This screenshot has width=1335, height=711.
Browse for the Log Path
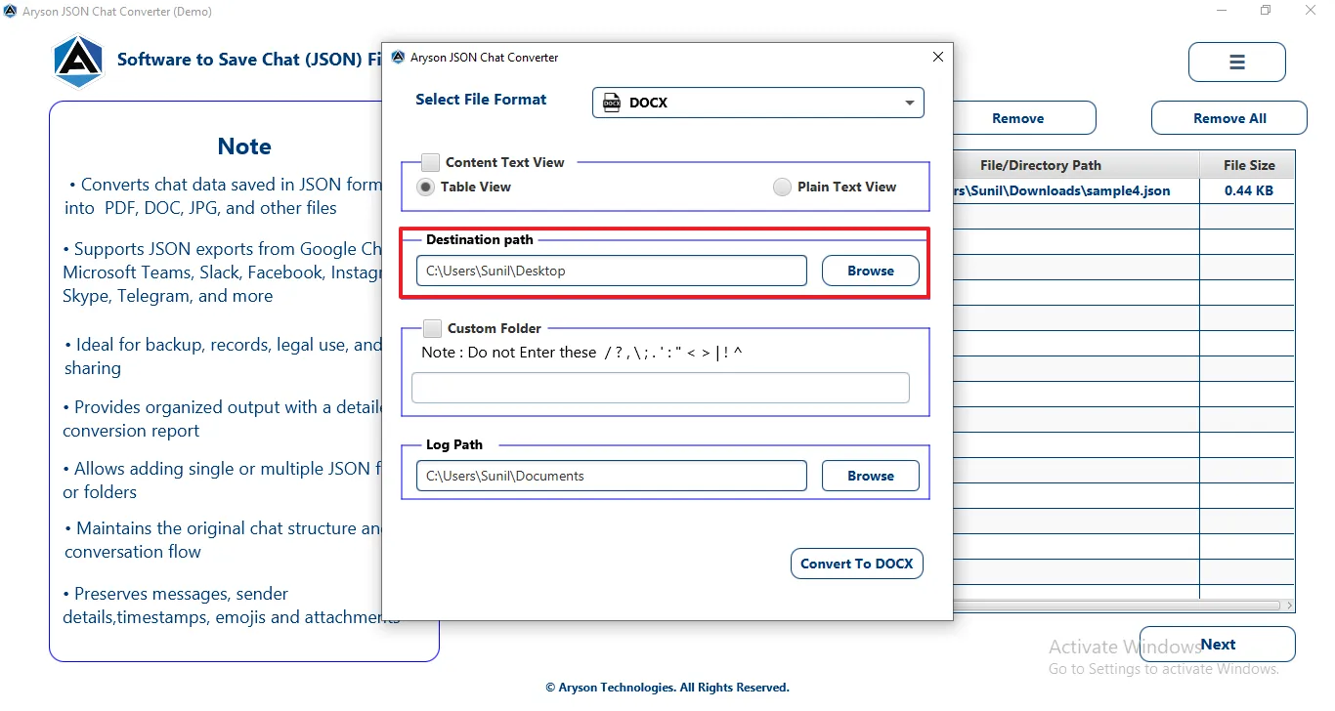(x=871, y=476)
